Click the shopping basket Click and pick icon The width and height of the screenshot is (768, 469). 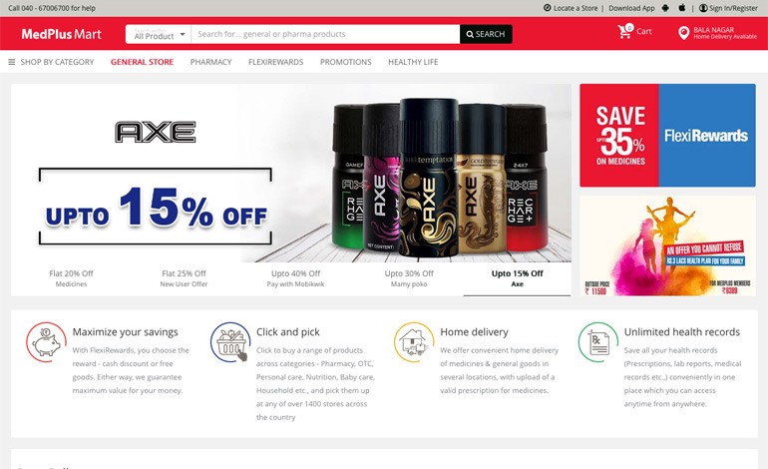[230, 342]
